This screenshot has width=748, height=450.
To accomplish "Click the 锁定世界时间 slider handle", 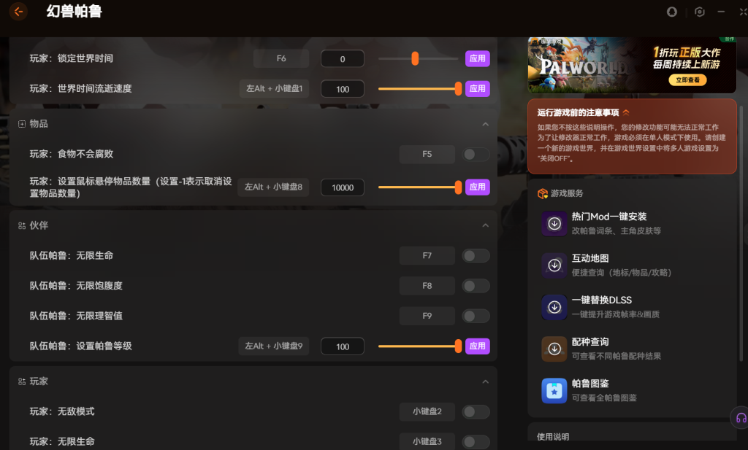I will point(415,58).
